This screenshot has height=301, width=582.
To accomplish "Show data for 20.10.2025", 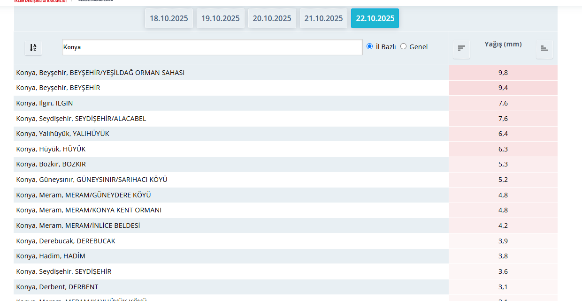I will point(272,18).
